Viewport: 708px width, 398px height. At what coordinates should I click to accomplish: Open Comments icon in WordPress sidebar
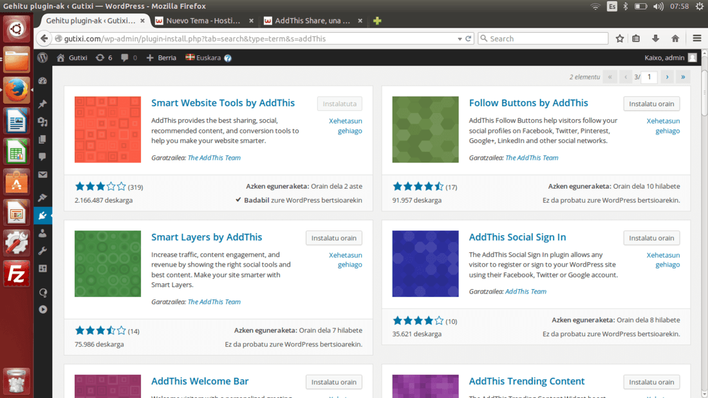(42, 156)
